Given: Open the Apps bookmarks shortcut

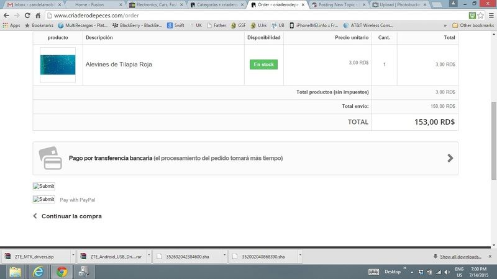Looking at the screenshot, I should point(11,25).
